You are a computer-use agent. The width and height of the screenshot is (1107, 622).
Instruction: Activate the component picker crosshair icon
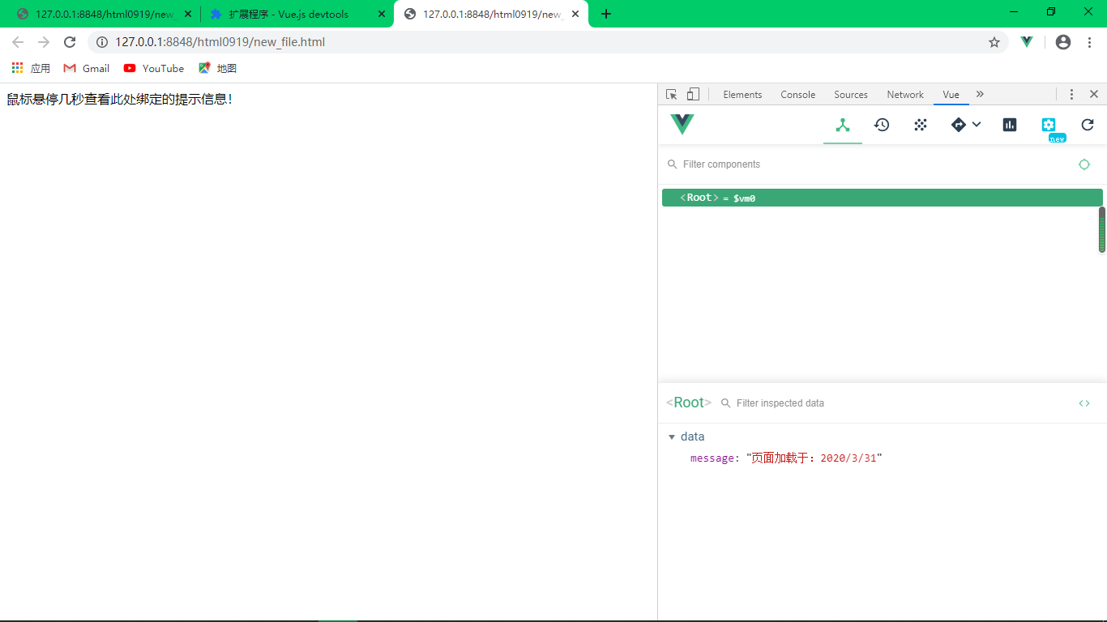coord(1084,164)
